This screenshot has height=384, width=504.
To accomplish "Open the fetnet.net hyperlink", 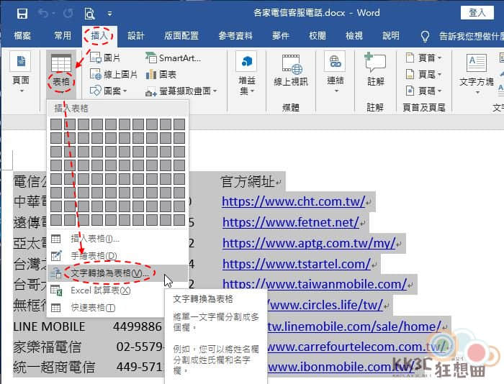I will click(291, 222).
